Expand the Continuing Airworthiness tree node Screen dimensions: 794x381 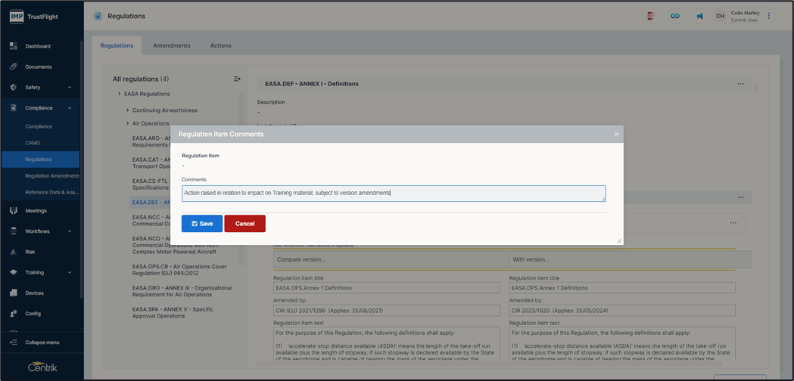click(127, 110)
